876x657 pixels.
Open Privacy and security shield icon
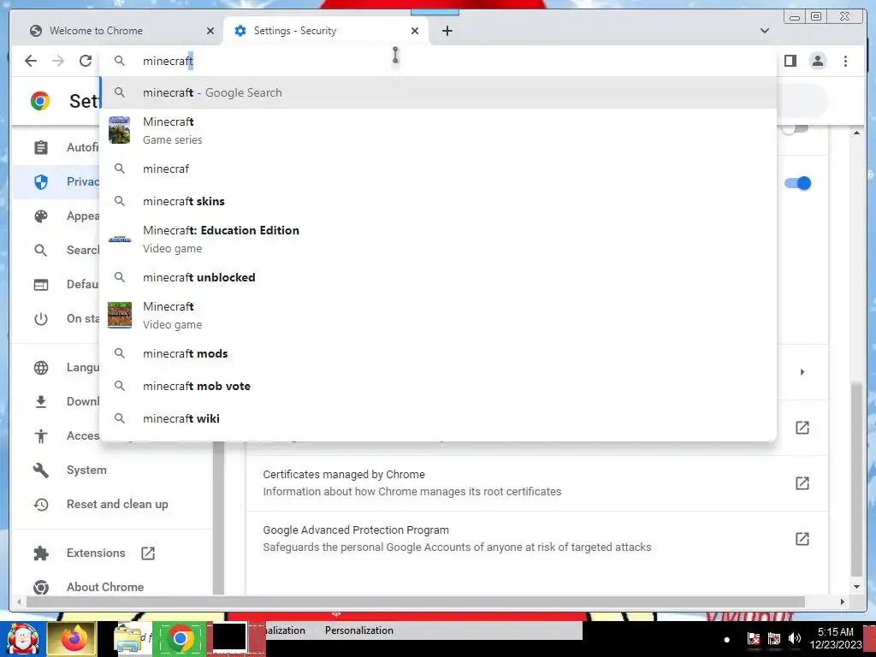point(41,181)
